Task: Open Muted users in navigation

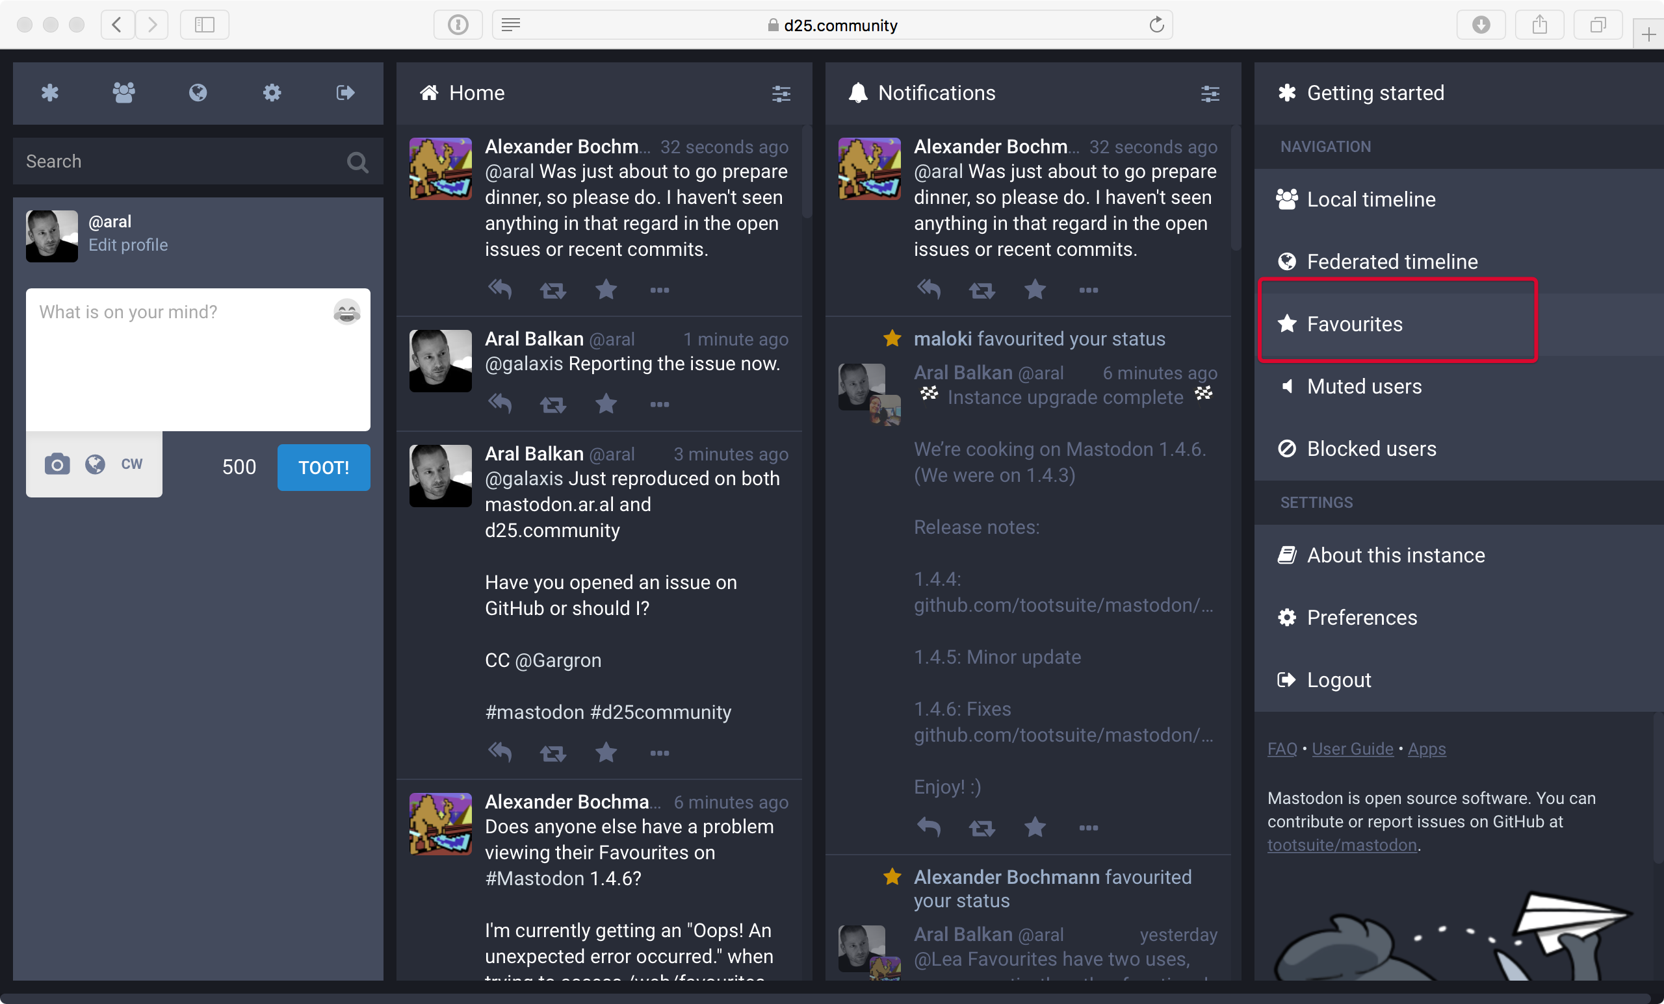Action: click(1364, 386)
